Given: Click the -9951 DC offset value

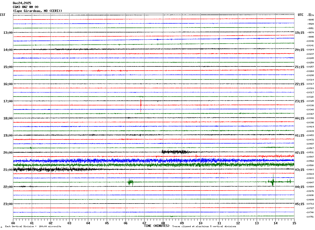Looking at the screenshot, I should [311, 28].
